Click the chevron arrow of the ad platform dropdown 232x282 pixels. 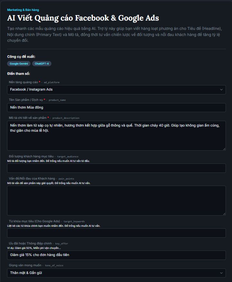(x=221, y=90)
